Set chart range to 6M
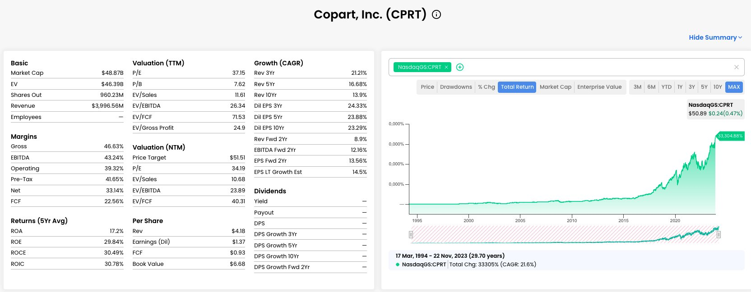 (x=651, y=87)
